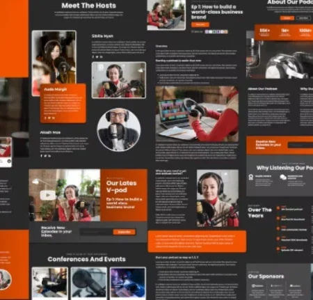Select the top Over The Years timeline dot
Screen dimensions: 313x300
tap(278, 208)
